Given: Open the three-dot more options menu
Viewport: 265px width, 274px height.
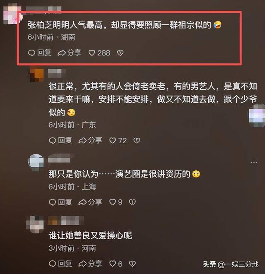Looking at the screenshot, I should tap(254, 162).
